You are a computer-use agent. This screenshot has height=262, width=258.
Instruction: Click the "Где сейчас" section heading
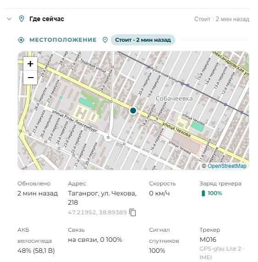coord(47,19)
